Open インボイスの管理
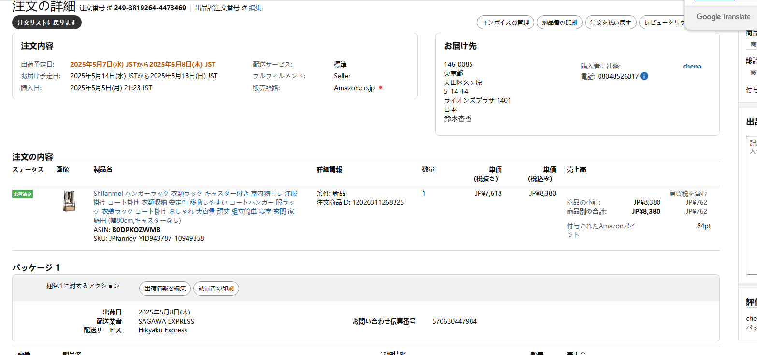Viewport: 757px width, 355px height. pyautogui.click(x=505, y=23)
